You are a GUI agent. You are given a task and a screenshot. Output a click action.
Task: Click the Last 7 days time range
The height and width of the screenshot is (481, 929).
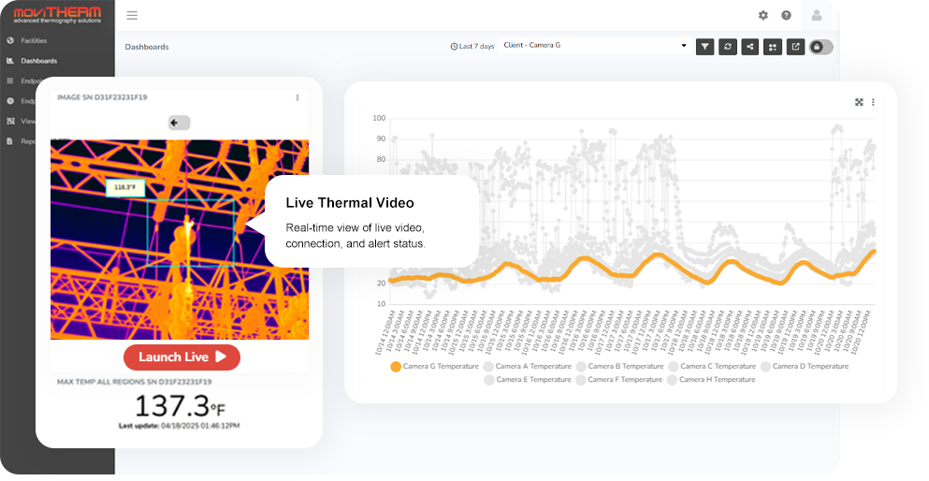pos(472,46)
